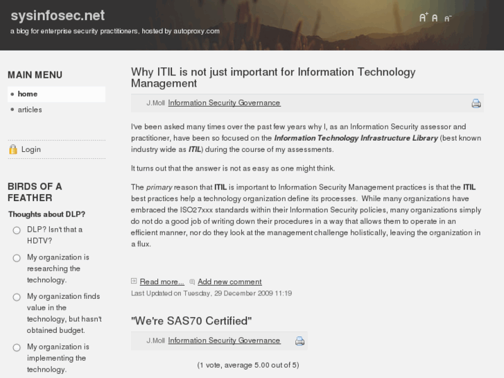Image resolution: width=504 pixels, height=378 pixels.
Task: Click the Add new comment link
Action: coord(229,282)
